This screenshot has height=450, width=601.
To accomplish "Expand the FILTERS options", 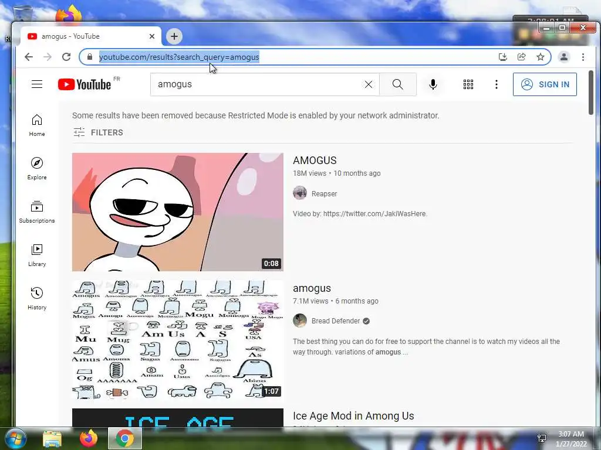I will [99, 132].
